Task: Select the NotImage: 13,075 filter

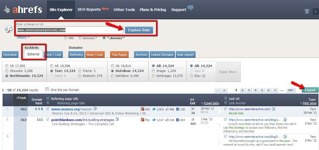Action: point(154,76)
